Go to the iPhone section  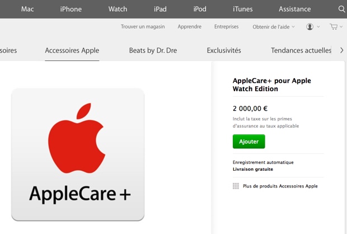pyautogui.click(x=71, y=9)
